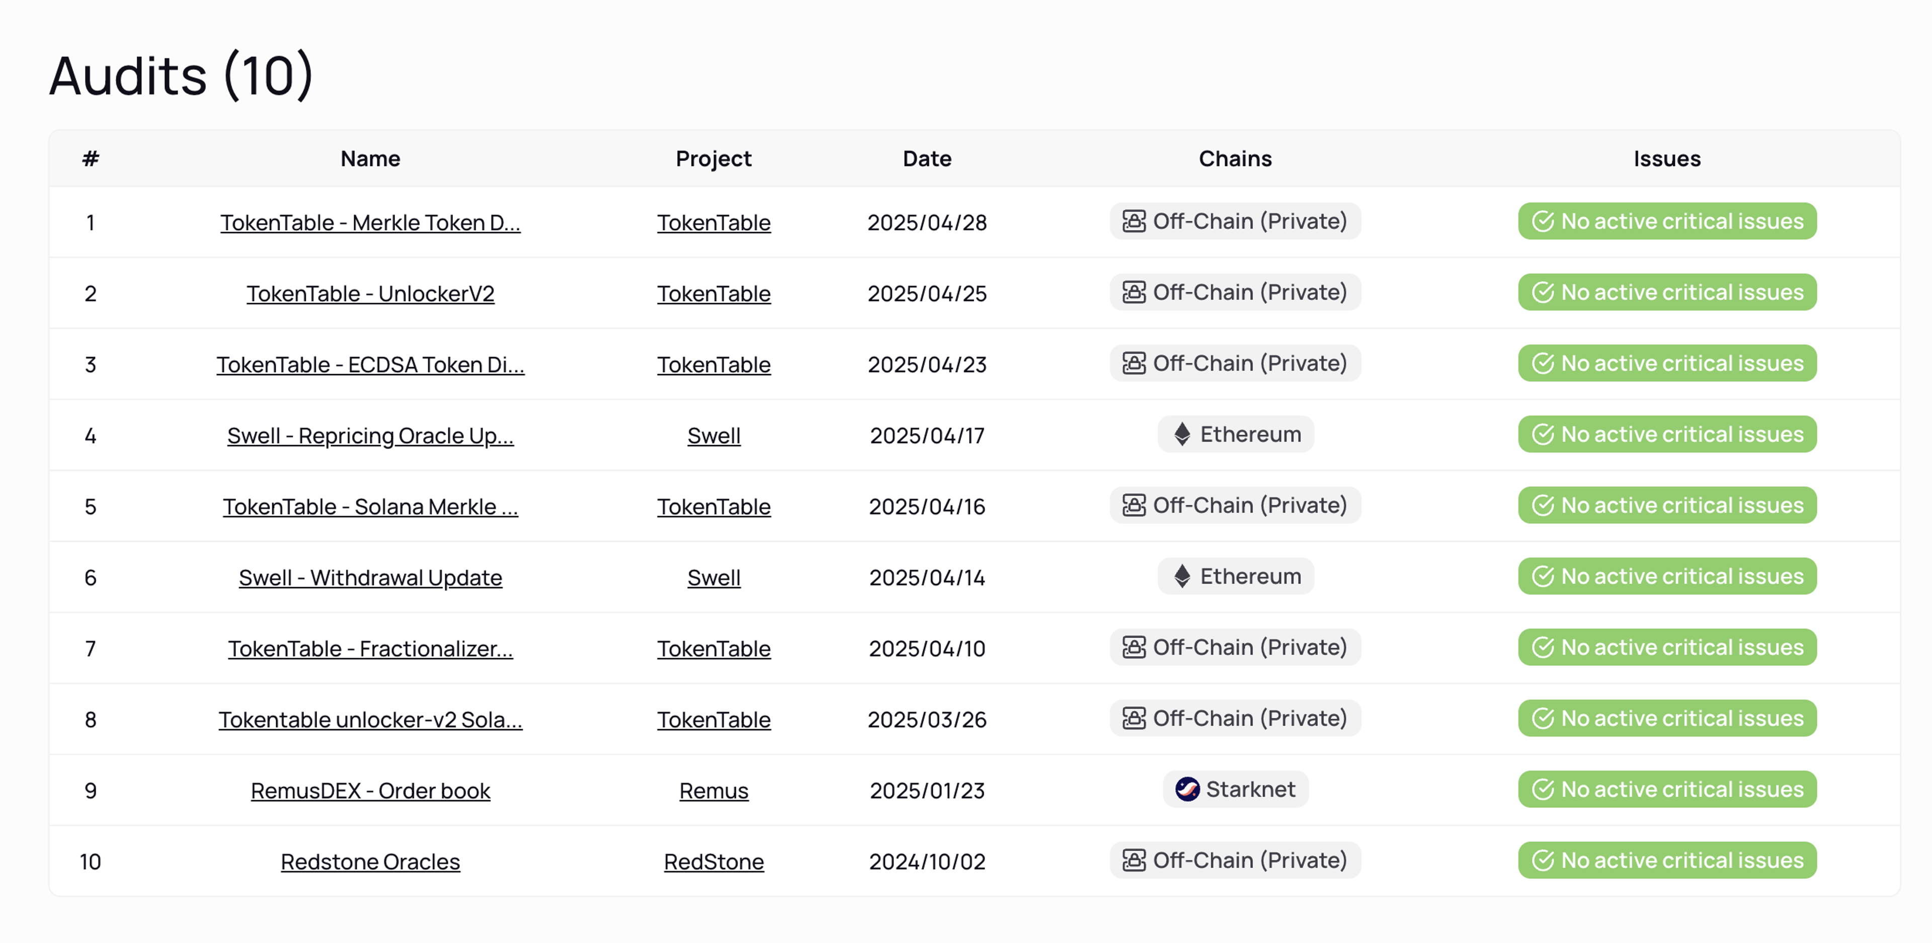The width and height of the screenshot is (1932, 943).
Task: Click the Off-Chain lock icon on TokenTable Fractionalizer row
Action: [1135, 647]
